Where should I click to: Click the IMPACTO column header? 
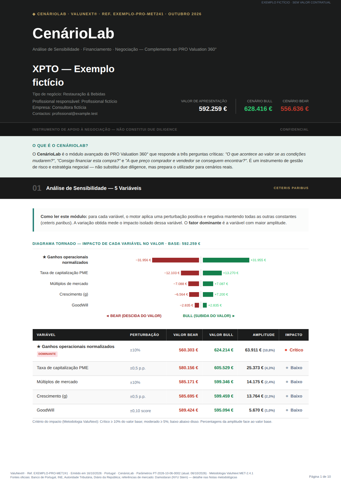coord(294,335)
